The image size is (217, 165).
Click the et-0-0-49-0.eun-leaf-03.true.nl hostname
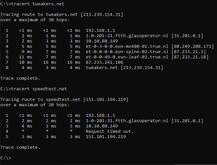point(127,57)
